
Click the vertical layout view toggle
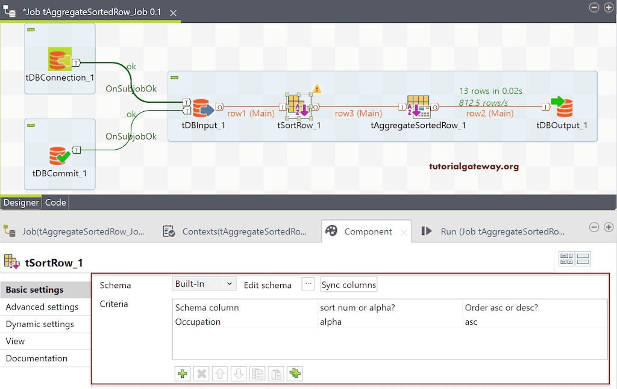click(583, 259)
